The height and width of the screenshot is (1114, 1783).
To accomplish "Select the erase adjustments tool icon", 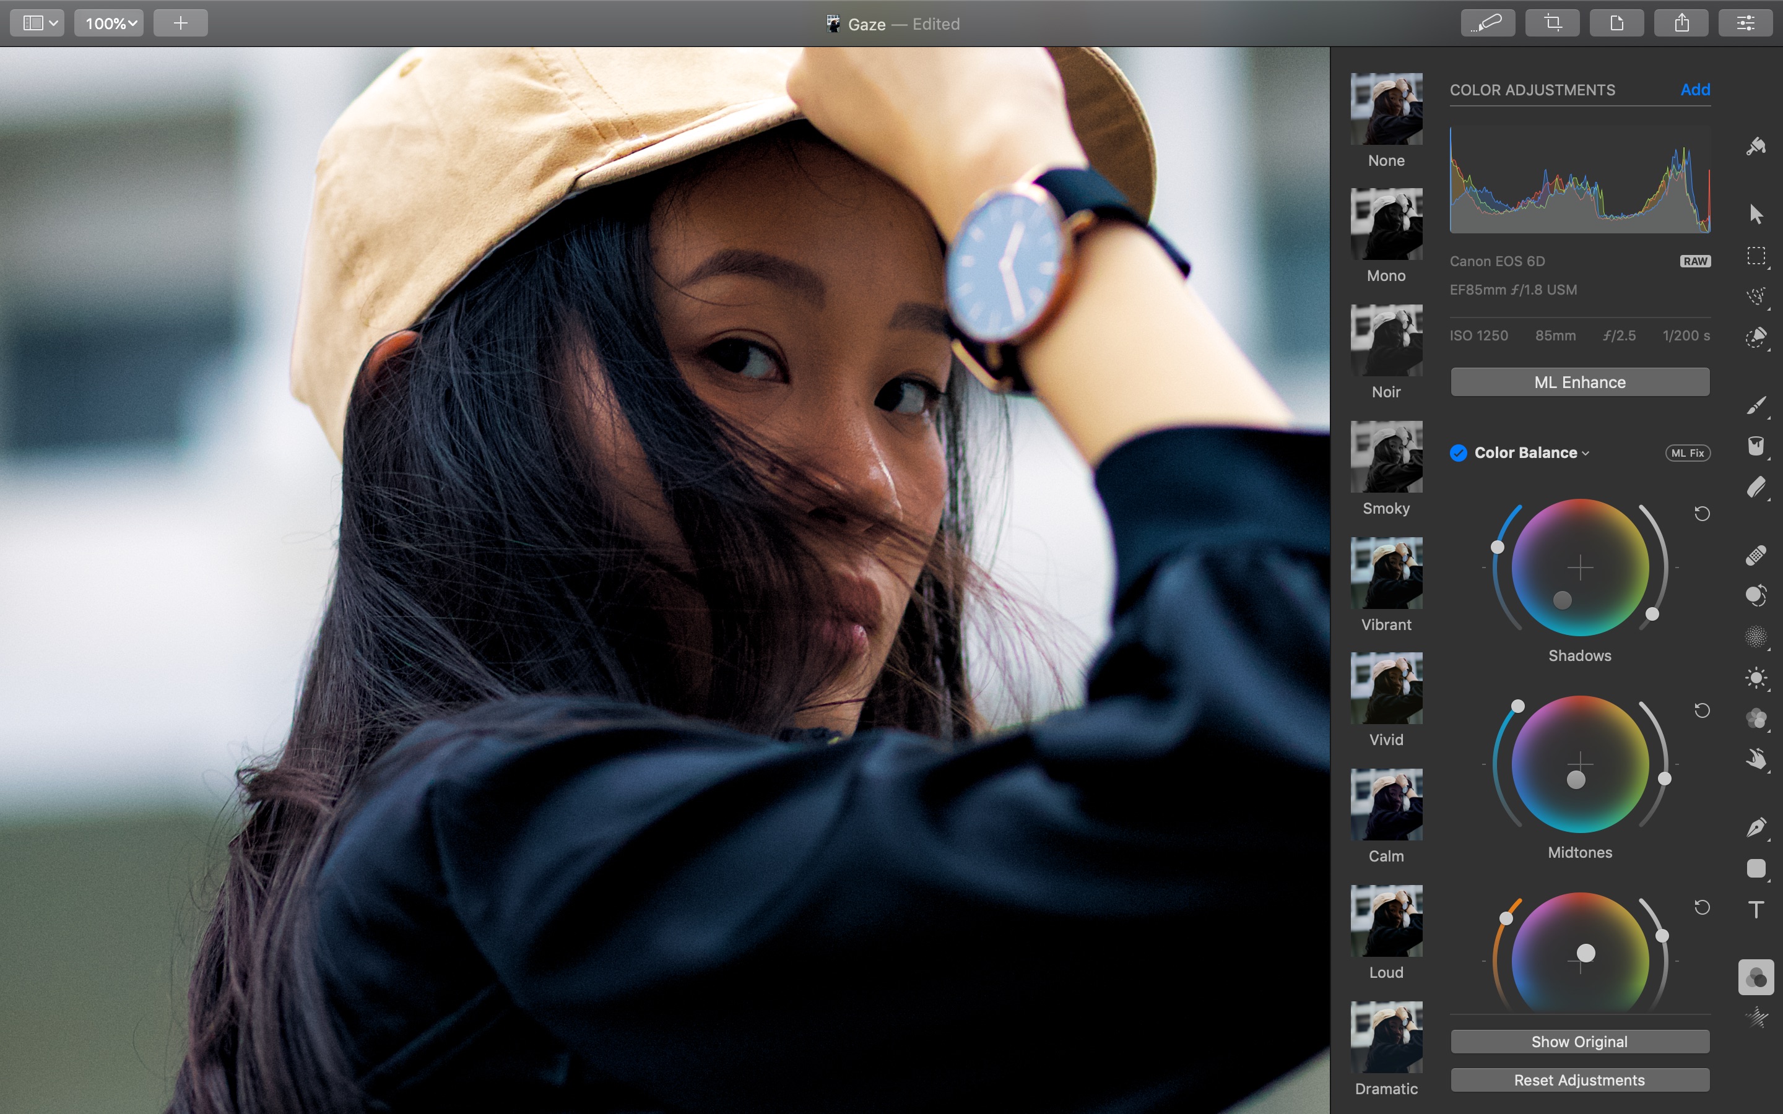I will click(x=1756, y=489).
